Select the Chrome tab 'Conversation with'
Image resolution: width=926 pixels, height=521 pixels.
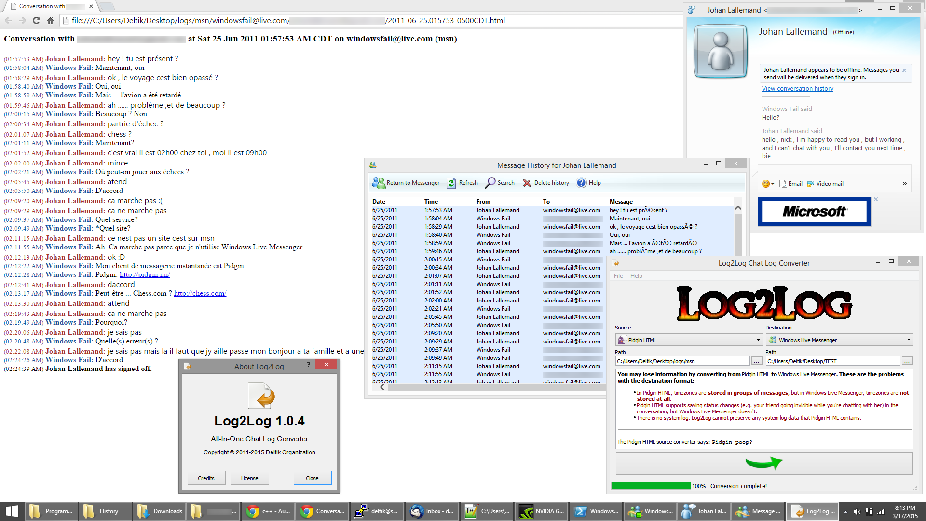tap(50, 6)
